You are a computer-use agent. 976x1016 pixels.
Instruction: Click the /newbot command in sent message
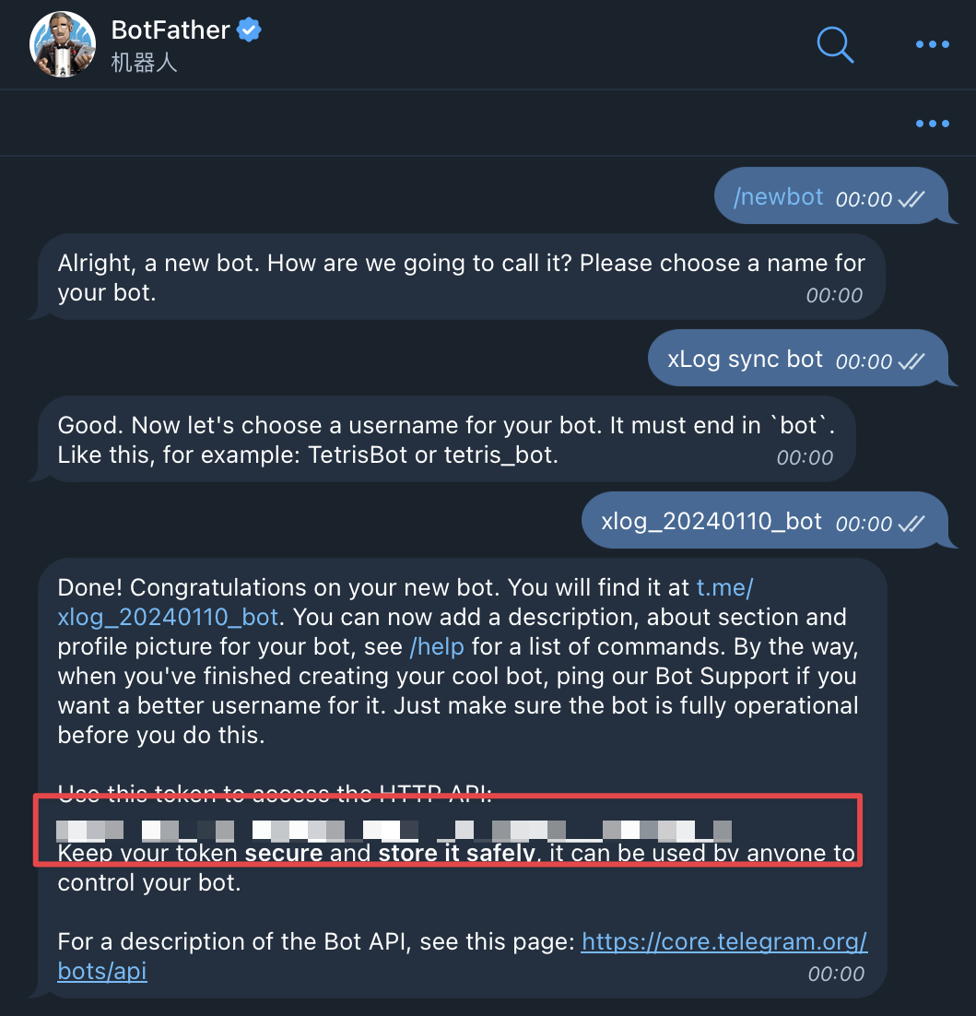click(x=778, y=197)
